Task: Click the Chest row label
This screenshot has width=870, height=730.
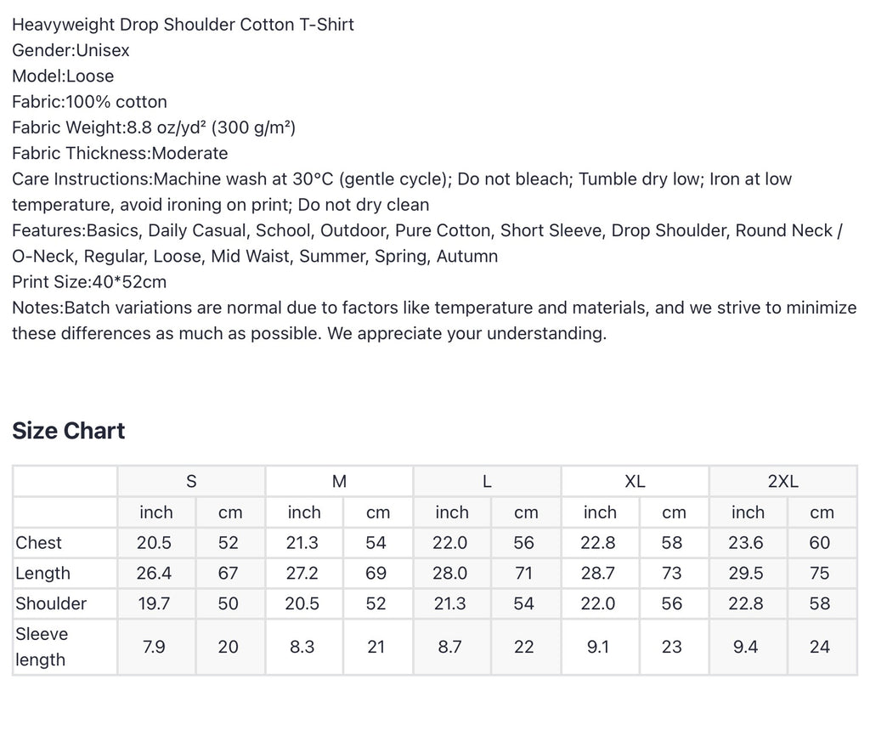Action: pyautogui.click(x=65, y=542)
